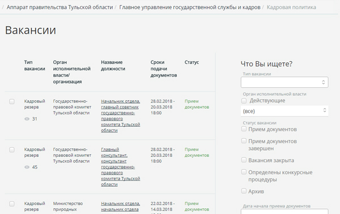The height and width of the screenshot is (214, 340).
Task: Click the Статус column header
Action: tap(192, 62)
